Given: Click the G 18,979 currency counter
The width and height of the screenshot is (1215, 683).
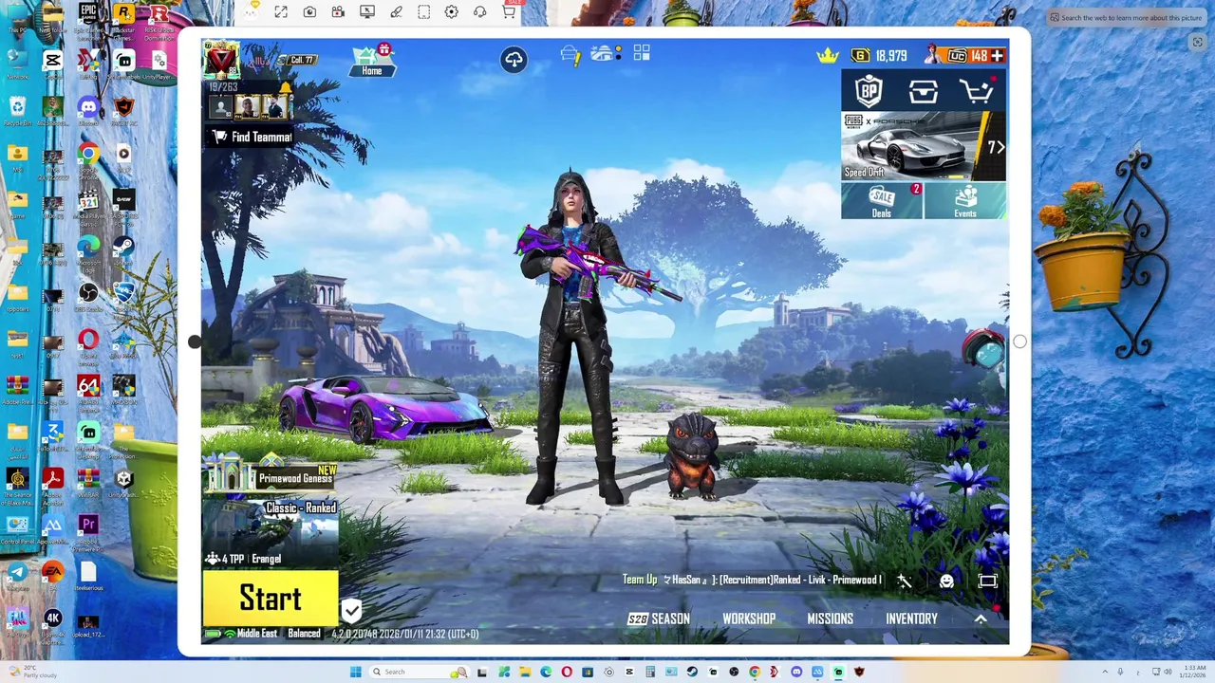Looking at the screenshot, I should click(x=879, y=56).
